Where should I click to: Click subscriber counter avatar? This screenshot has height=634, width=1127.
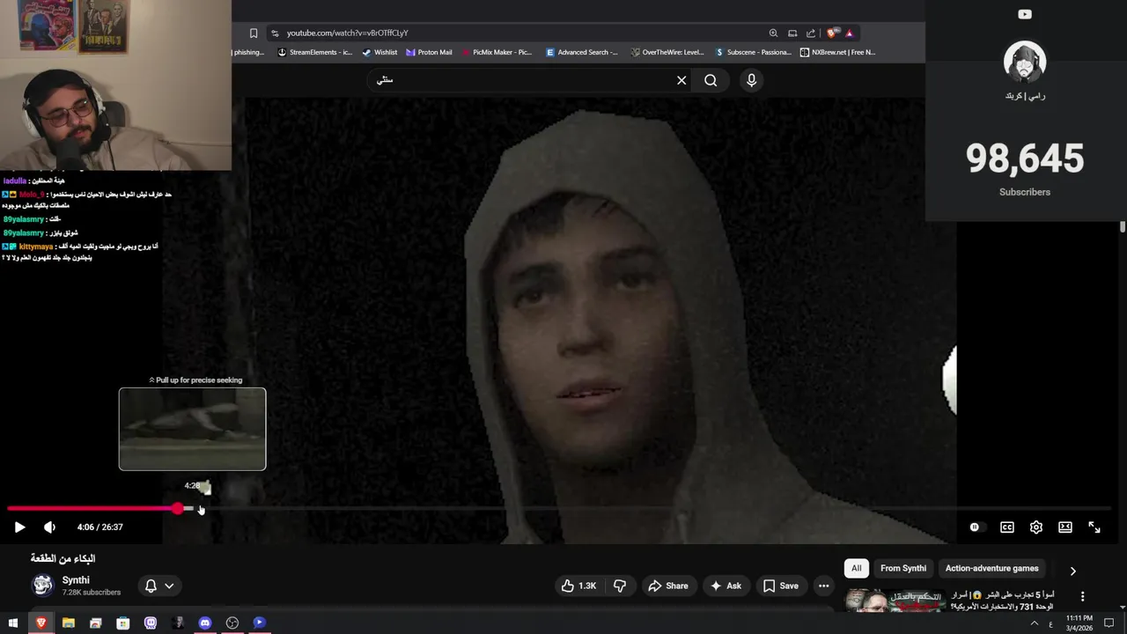[x=1025, y=63]
